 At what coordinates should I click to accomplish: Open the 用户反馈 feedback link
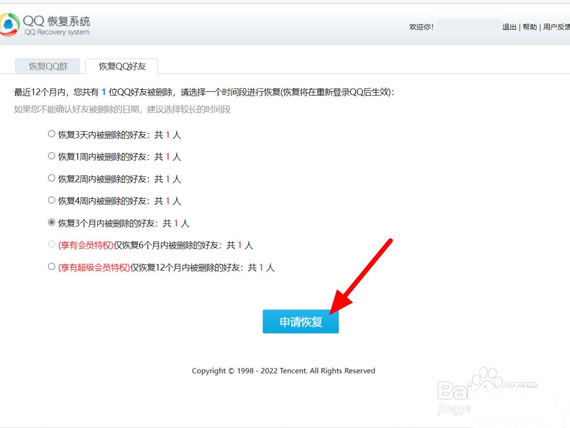(x=556, y=27)
